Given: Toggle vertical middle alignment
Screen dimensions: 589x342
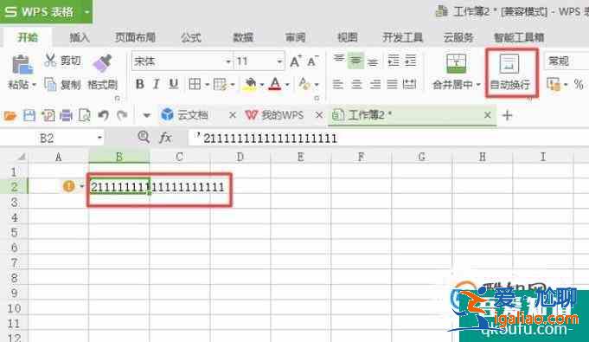Looking at the screenshot, I should pos(355,61).
